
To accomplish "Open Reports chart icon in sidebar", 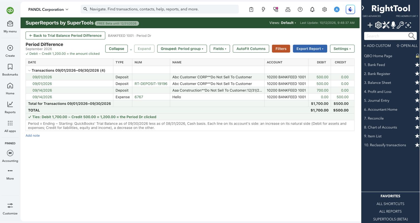I will tap(10, 104).
